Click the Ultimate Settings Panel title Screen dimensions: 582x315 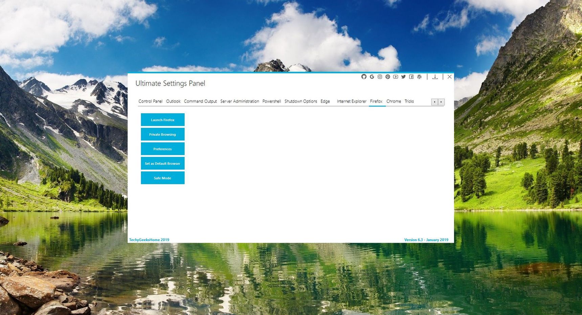tap(170, 83)
